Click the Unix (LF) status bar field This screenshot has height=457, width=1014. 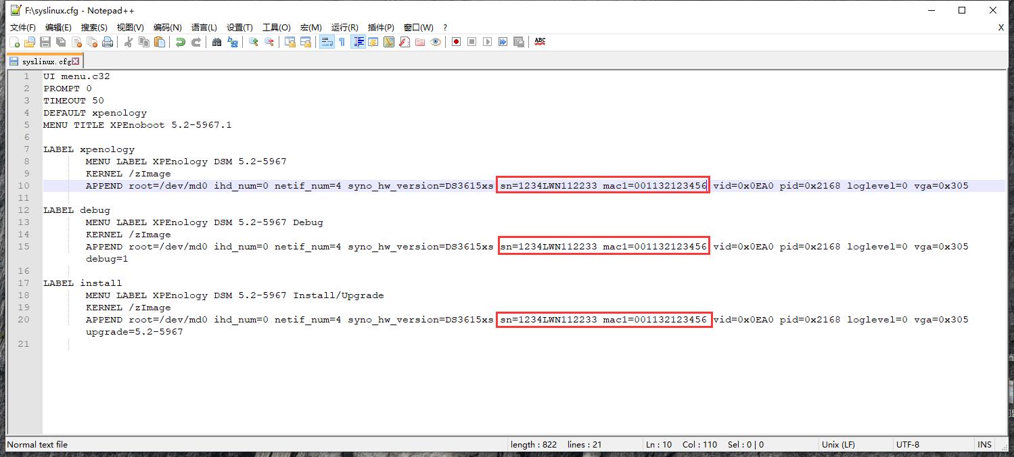[x=838, y=444]
